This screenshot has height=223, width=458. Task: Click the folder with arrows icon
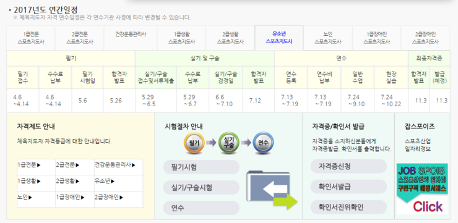coord(272,190)
